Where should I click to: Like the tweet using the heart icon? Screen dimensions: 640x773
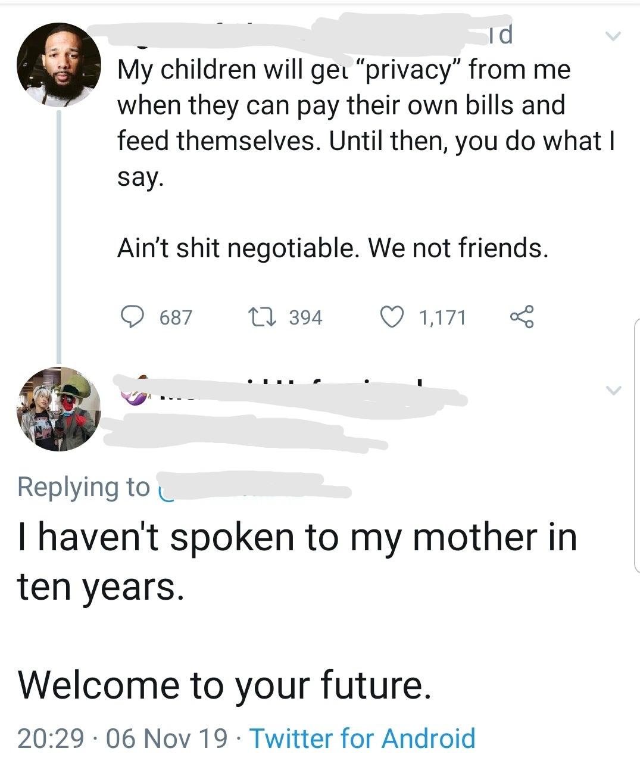coord(392,317)
